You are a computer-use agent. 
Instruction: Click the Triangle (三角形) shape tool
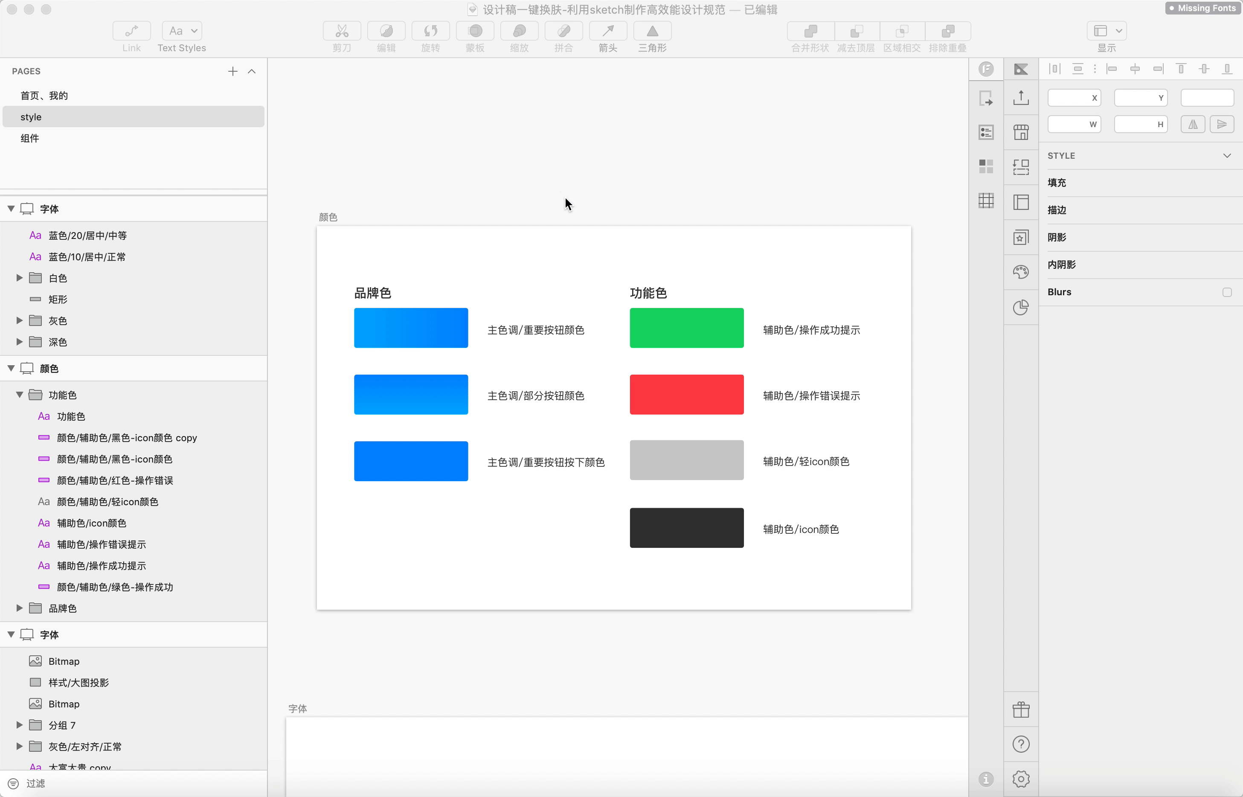[x=652, y=31]
